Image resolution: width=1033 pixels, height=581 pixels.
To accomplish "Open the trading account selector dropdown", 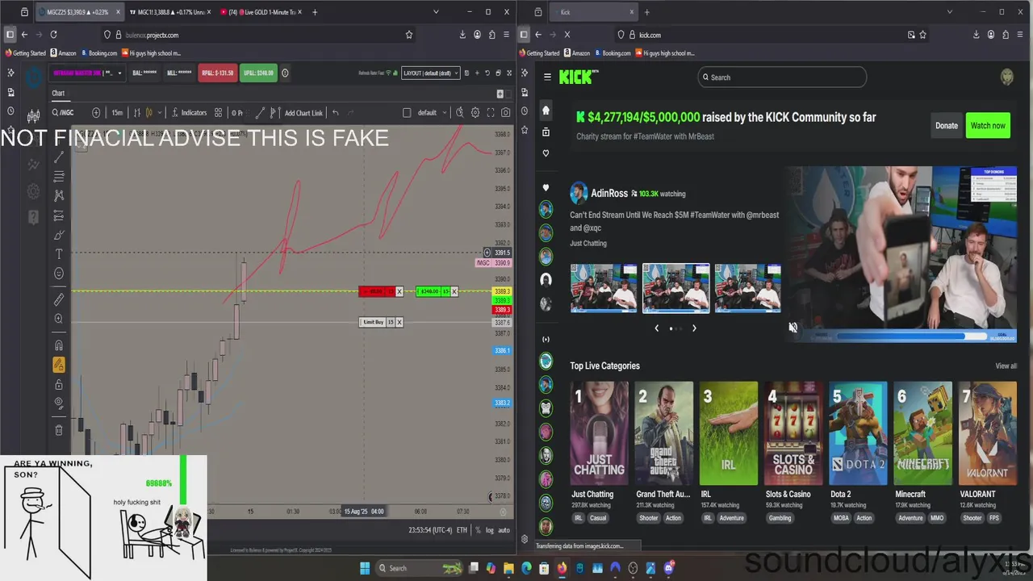I will (88, 73).
